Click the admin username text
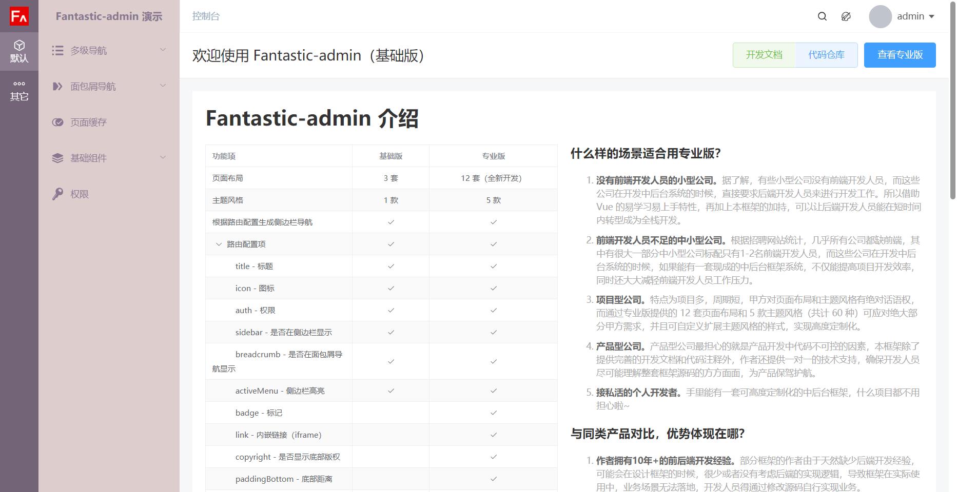957x492 pixels. tap(910, 16)
